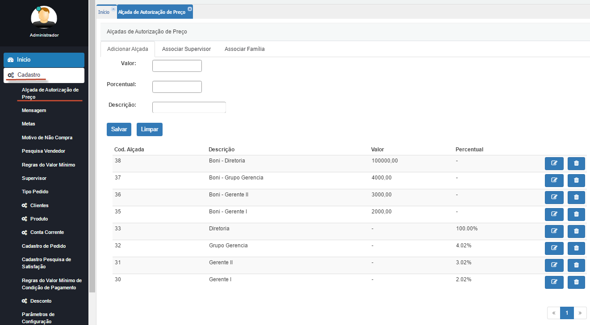Delete the row with code 33
590x325 pixels.
click(576, 231)
